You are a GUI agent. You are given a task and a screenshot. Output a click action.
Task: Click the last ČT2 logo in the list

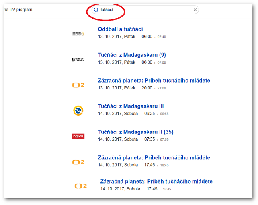click(x=80, y=186)
